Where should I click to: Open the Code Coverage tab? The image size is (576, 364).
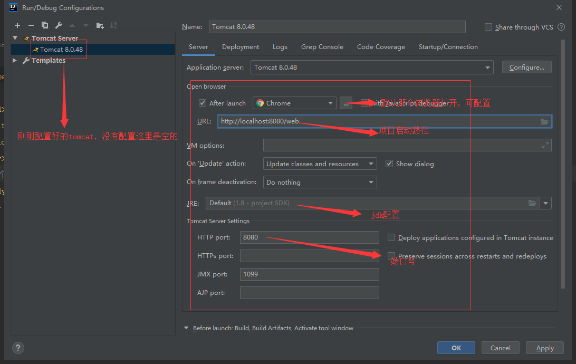(x=381, y=47)
